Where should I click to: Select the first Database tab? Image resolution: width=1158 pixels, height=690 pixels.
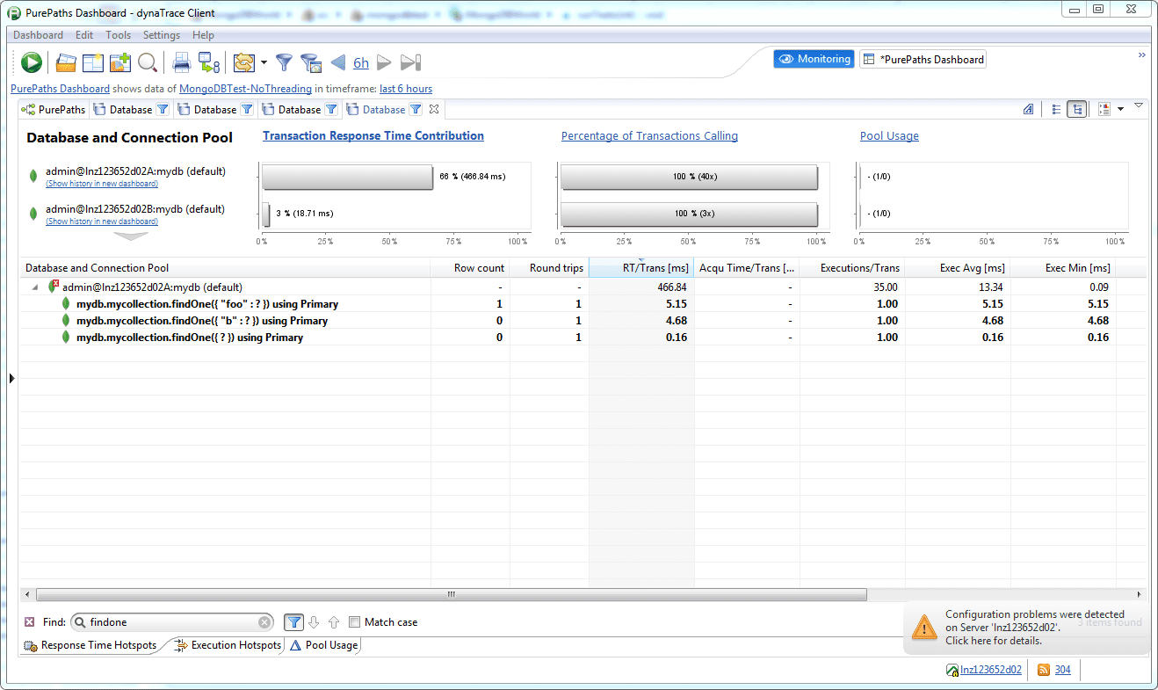click(130, 110)
